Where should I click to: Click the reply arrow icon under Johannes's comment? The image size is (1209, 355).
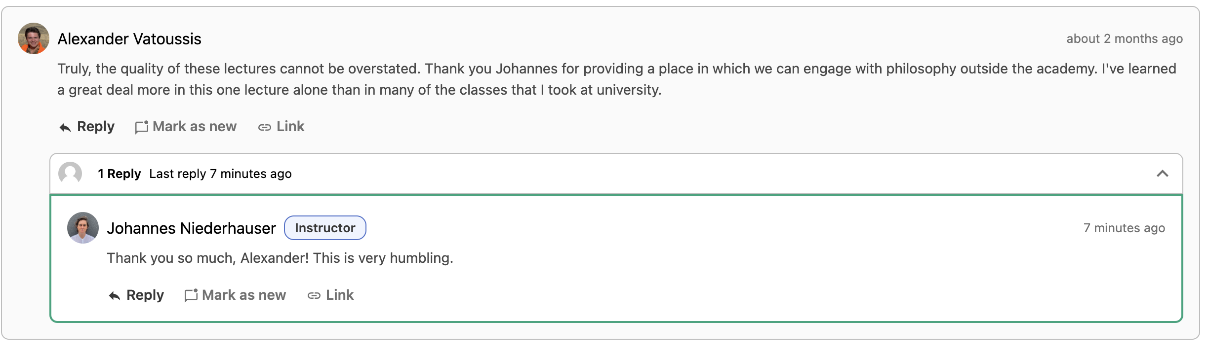tap(115, 296)
